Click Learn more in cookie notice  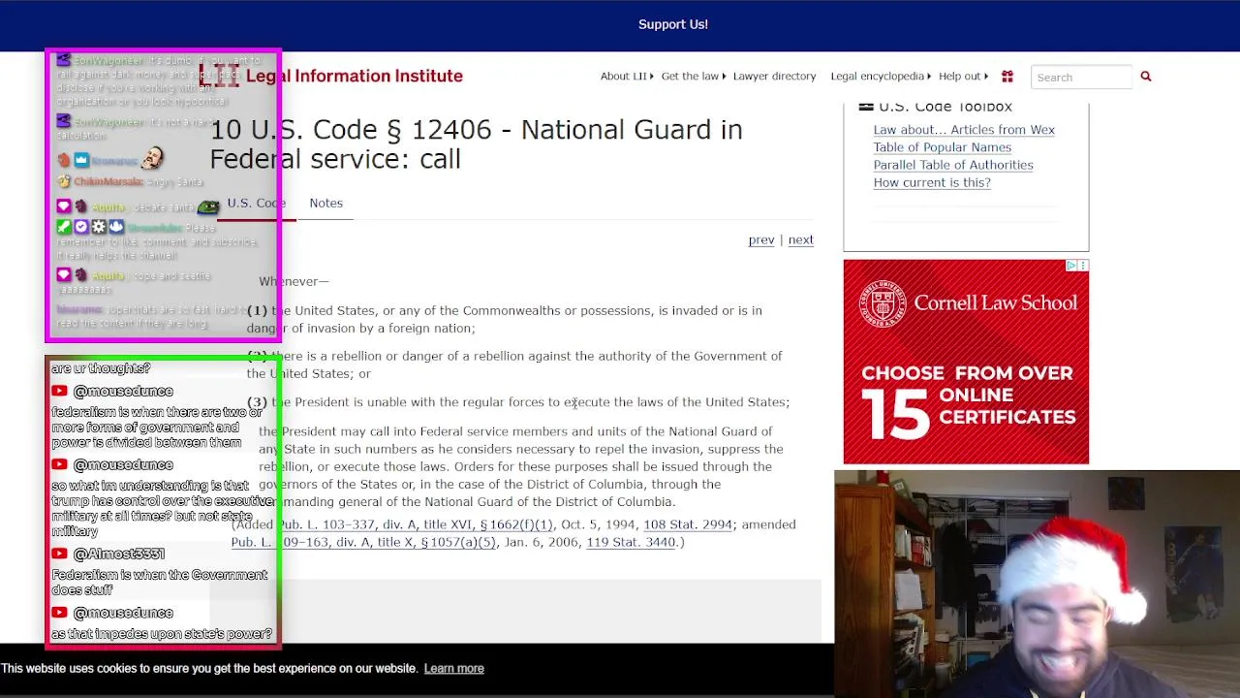tap(453, 668)
